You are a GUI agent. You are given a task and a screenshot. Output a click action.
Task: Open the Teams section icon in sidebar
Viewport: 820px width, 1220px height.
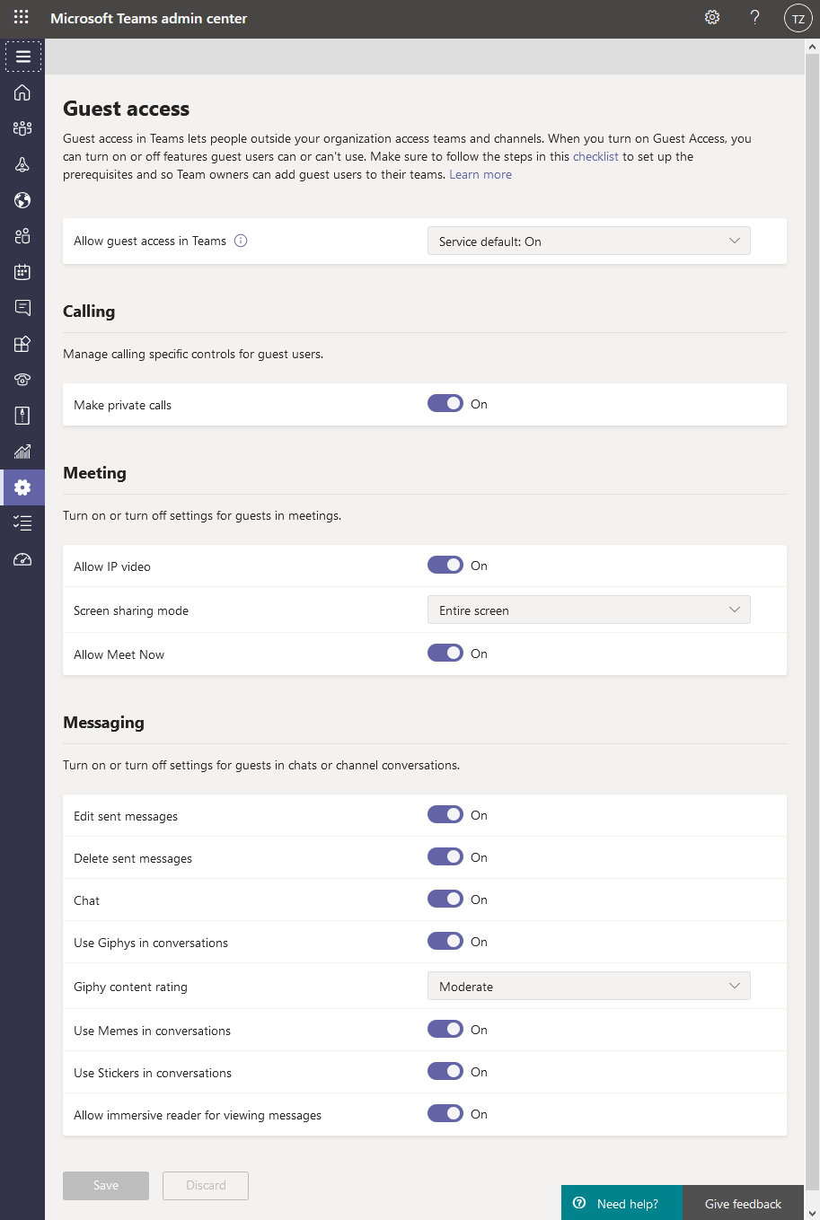pyautogui.click(x=22, y=128)
